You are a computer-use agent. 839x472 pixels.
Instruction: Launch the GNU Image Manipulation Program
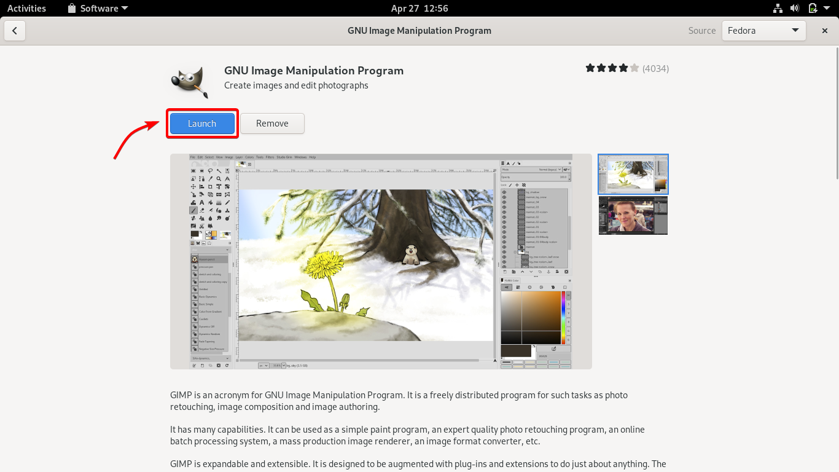pos(202,123)
